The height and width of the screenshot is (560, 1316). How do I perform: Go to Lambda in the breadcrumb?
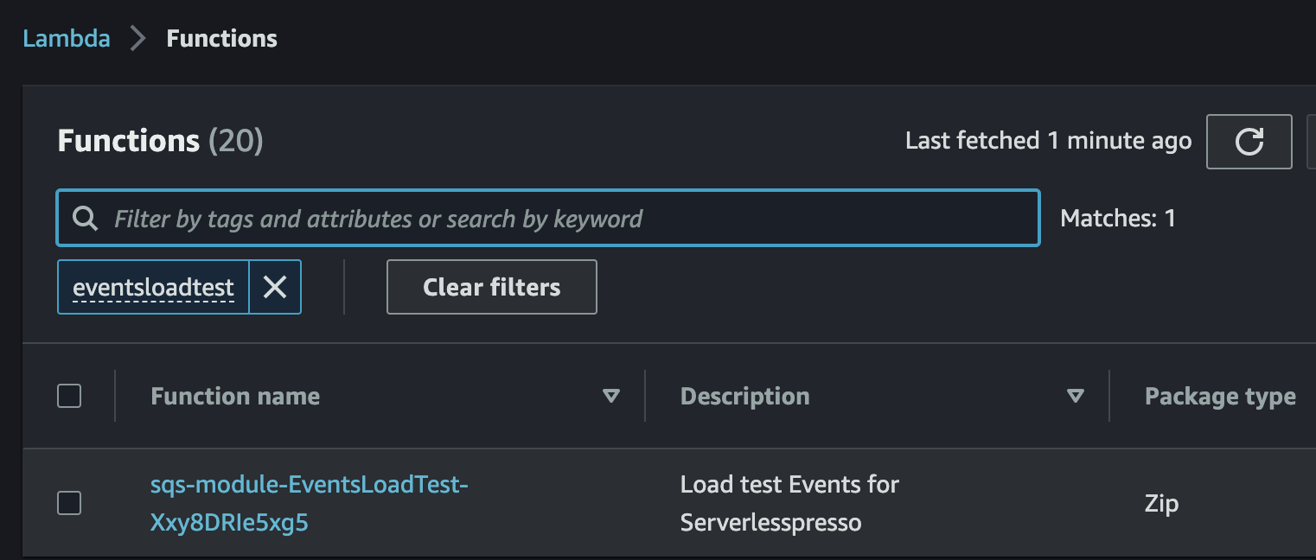point(67,39)
